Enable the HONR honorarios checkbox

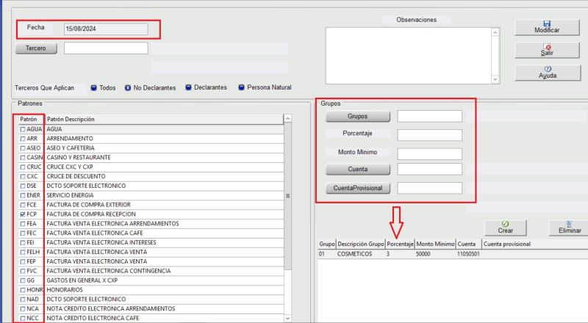click(x=23, y=290)
